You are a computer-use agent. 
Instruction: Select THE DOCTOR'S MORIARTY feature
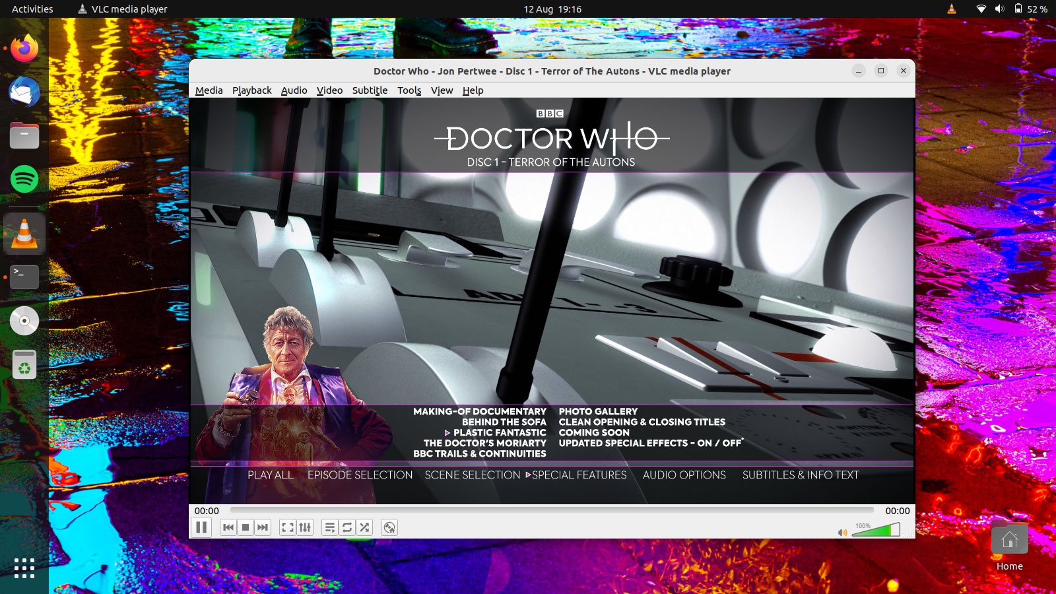pyautogui.click(x=485, y=443)
